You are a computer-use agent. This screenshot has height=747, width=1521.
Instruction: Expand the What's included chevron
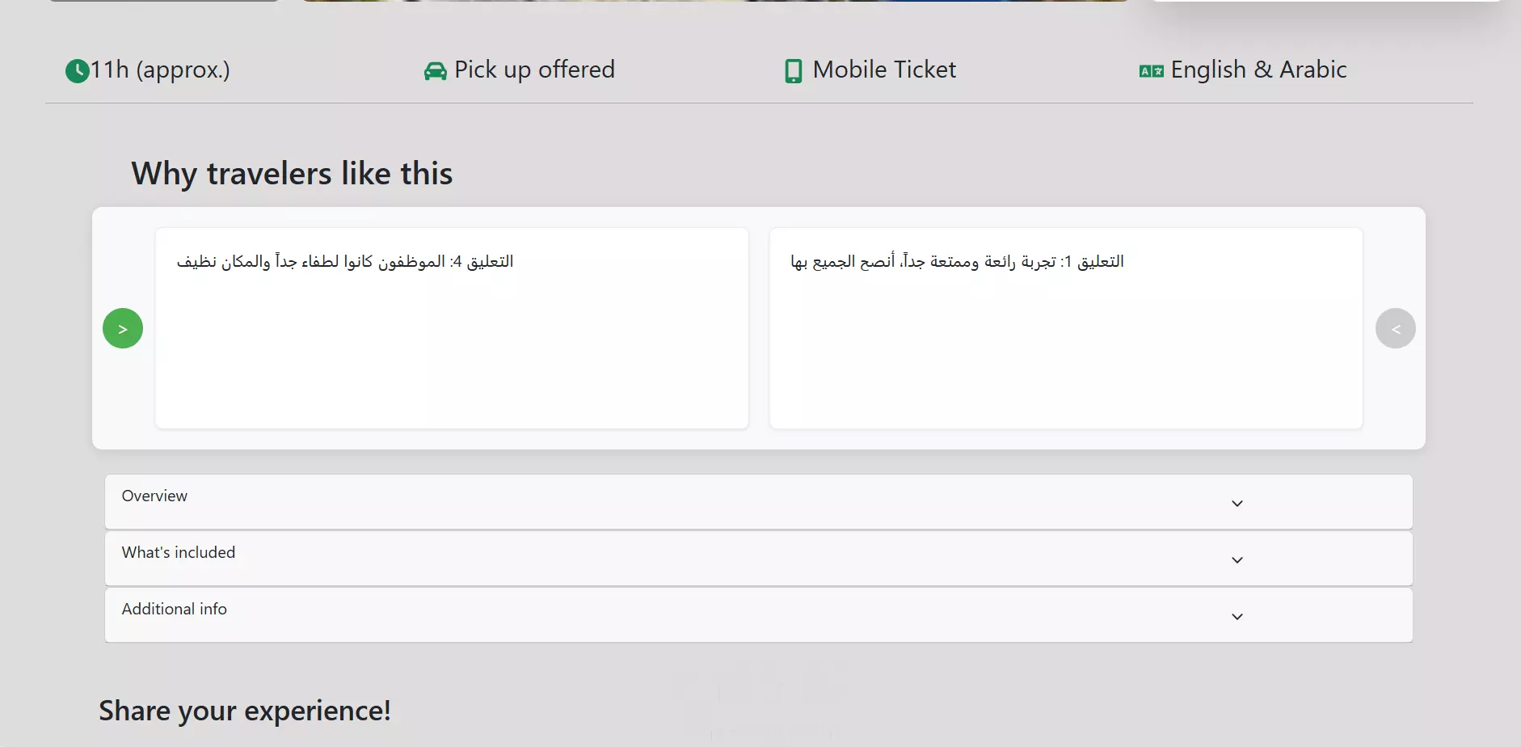tap(1237, 560)
